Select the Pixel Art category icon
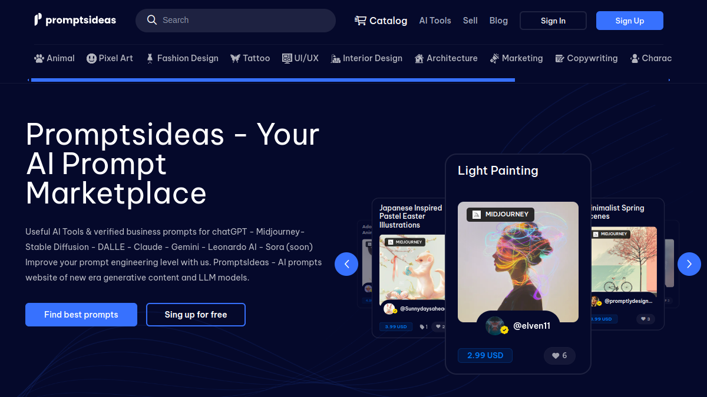The width and height of the screenshot is (707, 397). 91,58
